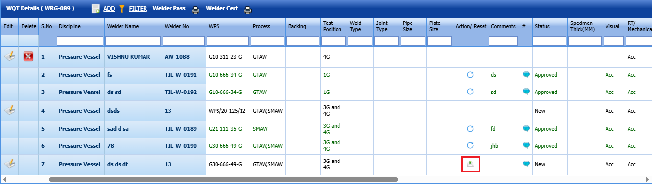The height and width of the screenshot is (185, 654).
Task: Edit row 4 welder dsds
Action: tap(9, 110)
